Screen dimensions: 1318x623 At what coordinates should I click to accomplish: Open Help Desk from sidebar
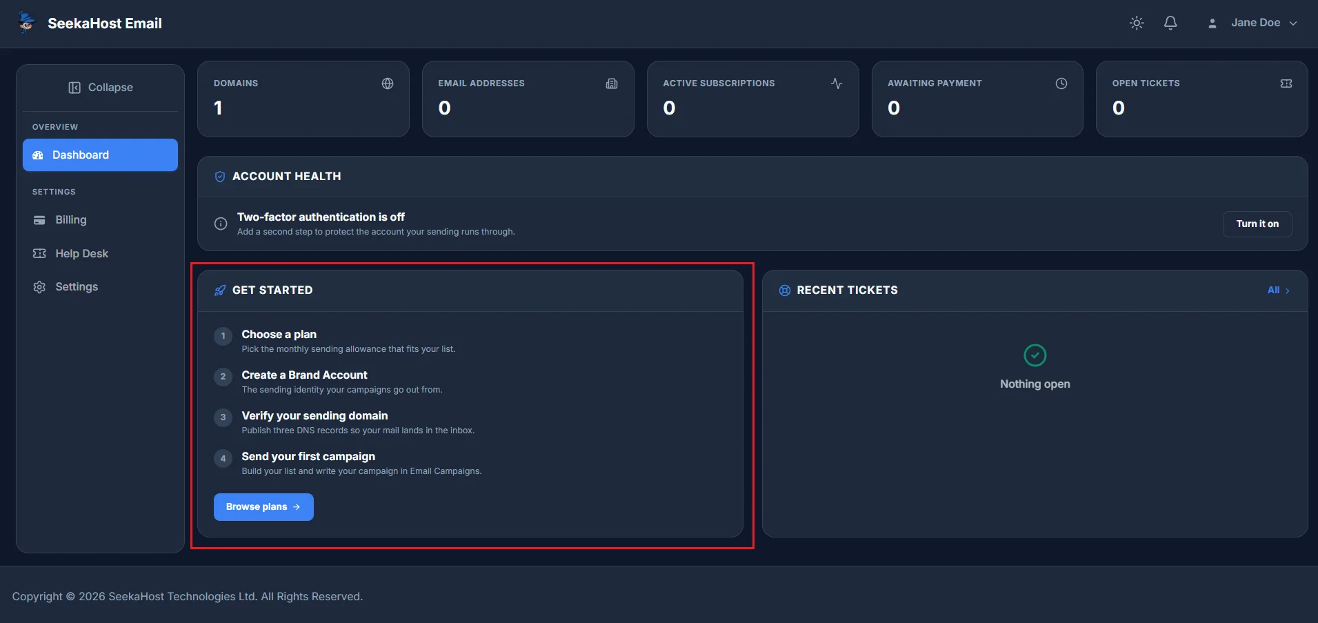[100, 253]
